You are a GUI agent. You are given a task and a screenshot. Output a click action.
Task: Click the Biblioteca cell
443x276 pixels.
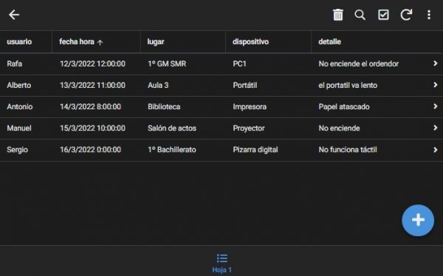pyautogui.click(x=164, y=107)
